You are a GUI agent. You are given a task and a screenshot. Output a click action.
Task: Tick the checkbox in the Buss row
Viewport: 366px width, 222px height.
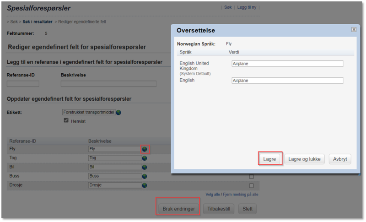click(x=251, y=177)
